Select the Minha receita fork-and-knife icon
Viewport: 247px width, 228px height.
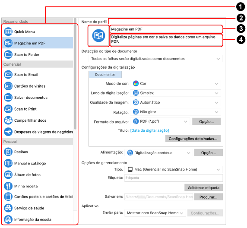[8, 186]
